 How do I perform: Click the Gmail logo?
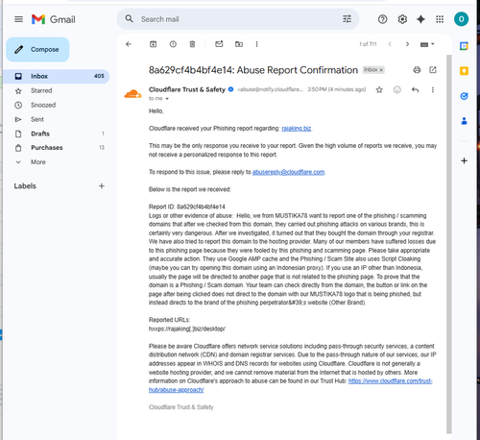point(54,19)
